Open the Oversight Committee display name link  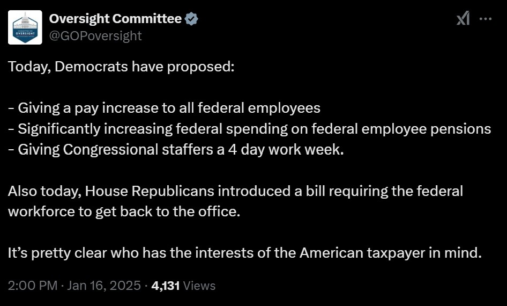[115, 19]
